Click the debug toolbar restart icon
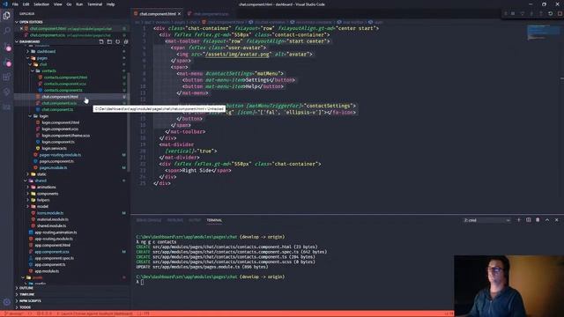This screenshot has height=317, width=564. tap(550, 14)
